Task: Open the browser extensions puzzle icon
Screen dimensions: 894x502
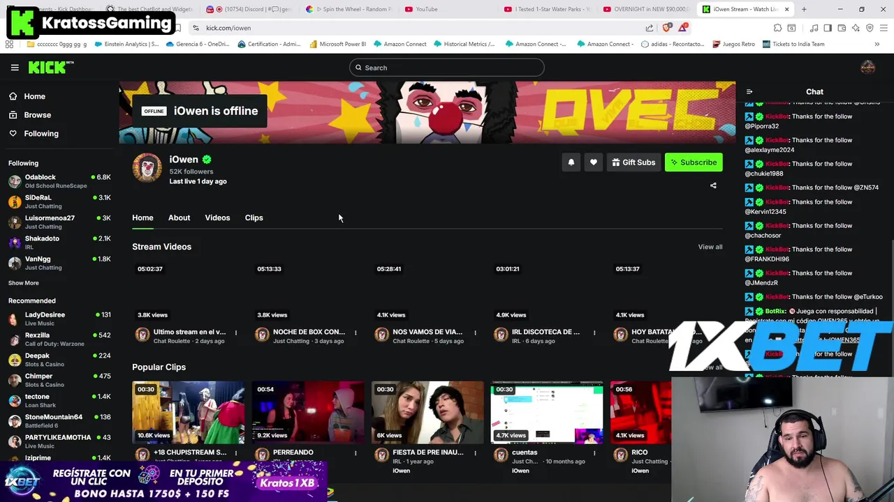Action: pyautogui.click(x=777, y=28)
